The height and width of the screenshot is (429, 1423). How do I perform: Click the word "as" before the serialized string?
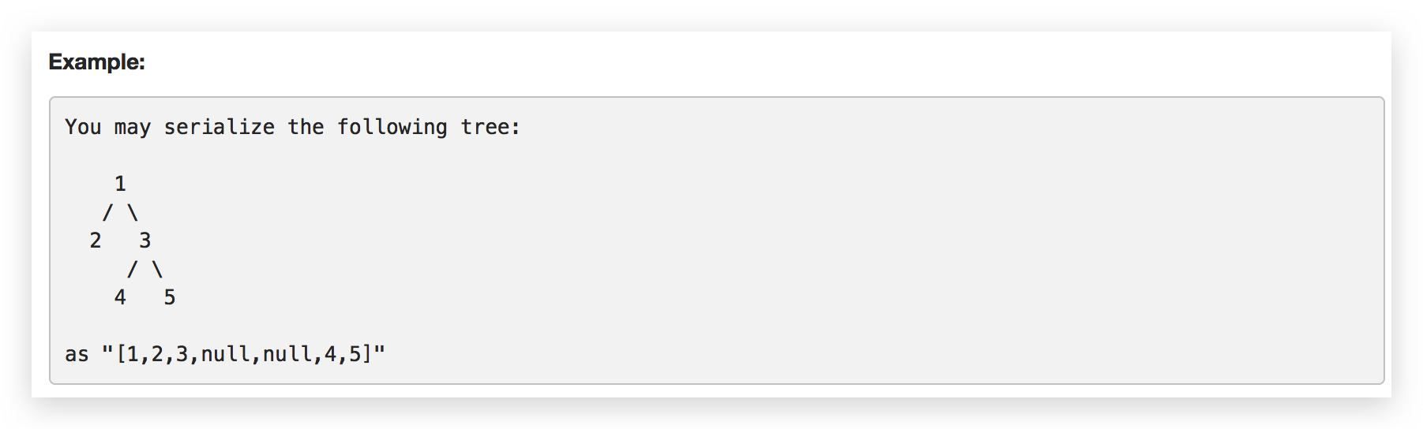point(77,354)
